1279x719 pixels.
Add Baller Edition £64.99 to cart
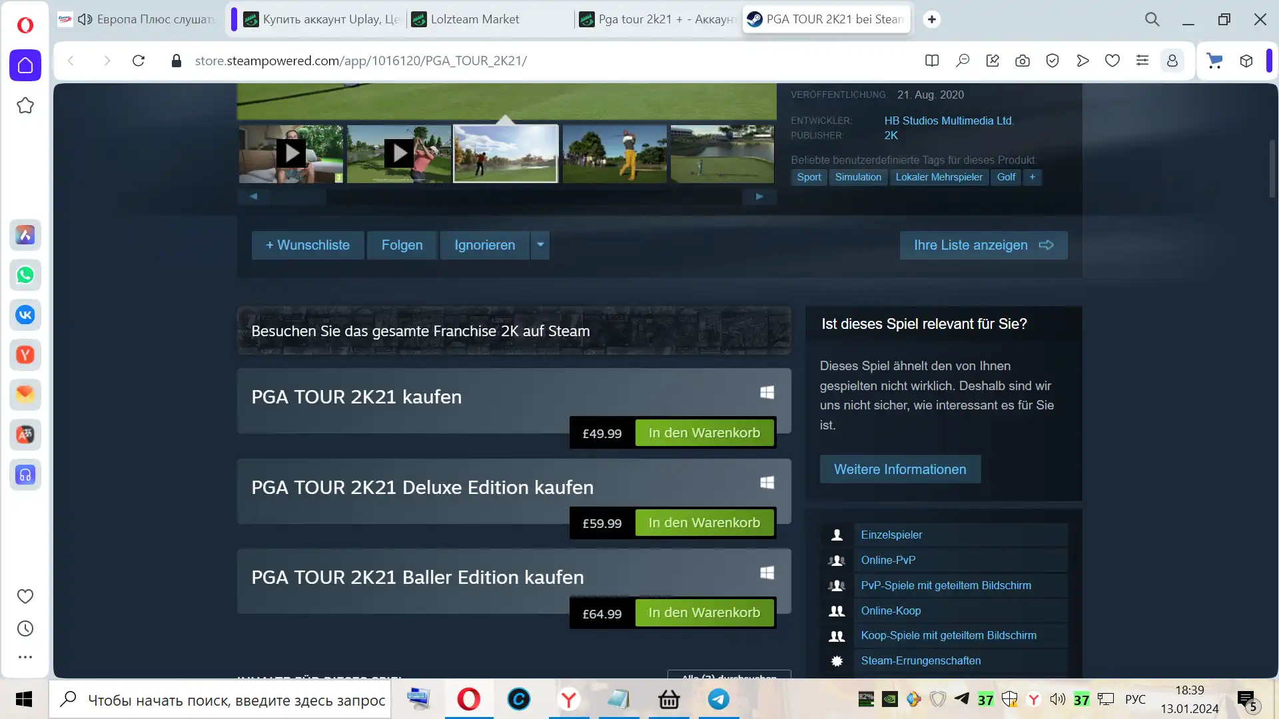point(704,612)
